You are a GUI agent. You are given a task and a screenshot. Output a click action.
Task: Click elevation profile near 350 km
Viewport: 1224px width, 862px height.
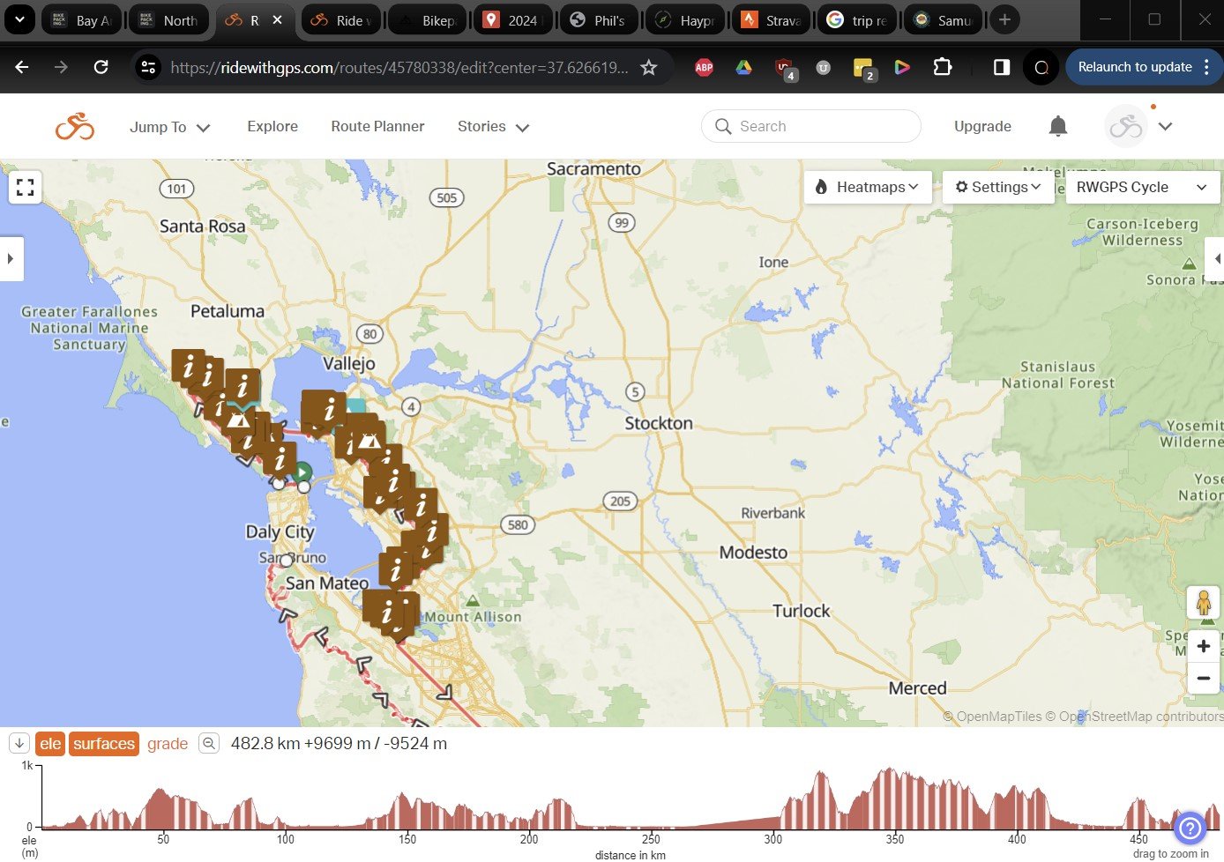[895, 798]
